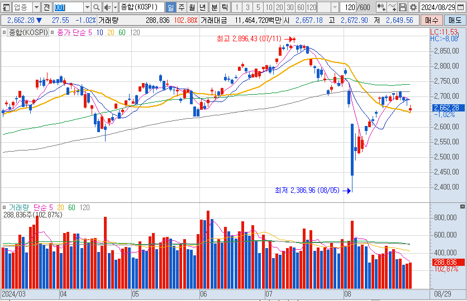Edit the 120 bar count field
The height and width of the screenshot is (301, 467).
point(348,7)
